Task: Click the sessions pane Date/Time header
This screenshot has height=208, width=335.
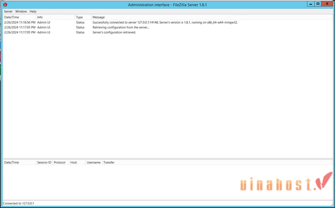Action: click(19, 162)
